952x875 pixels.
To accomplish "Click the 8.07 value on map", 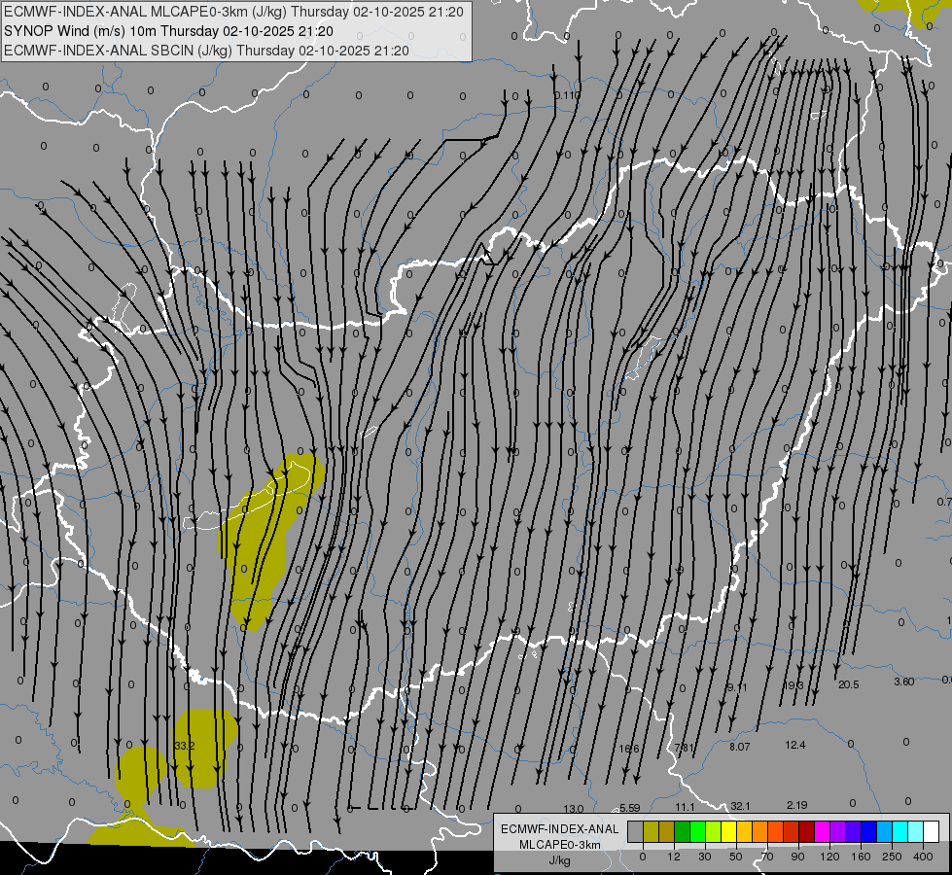I will point(739,747).
